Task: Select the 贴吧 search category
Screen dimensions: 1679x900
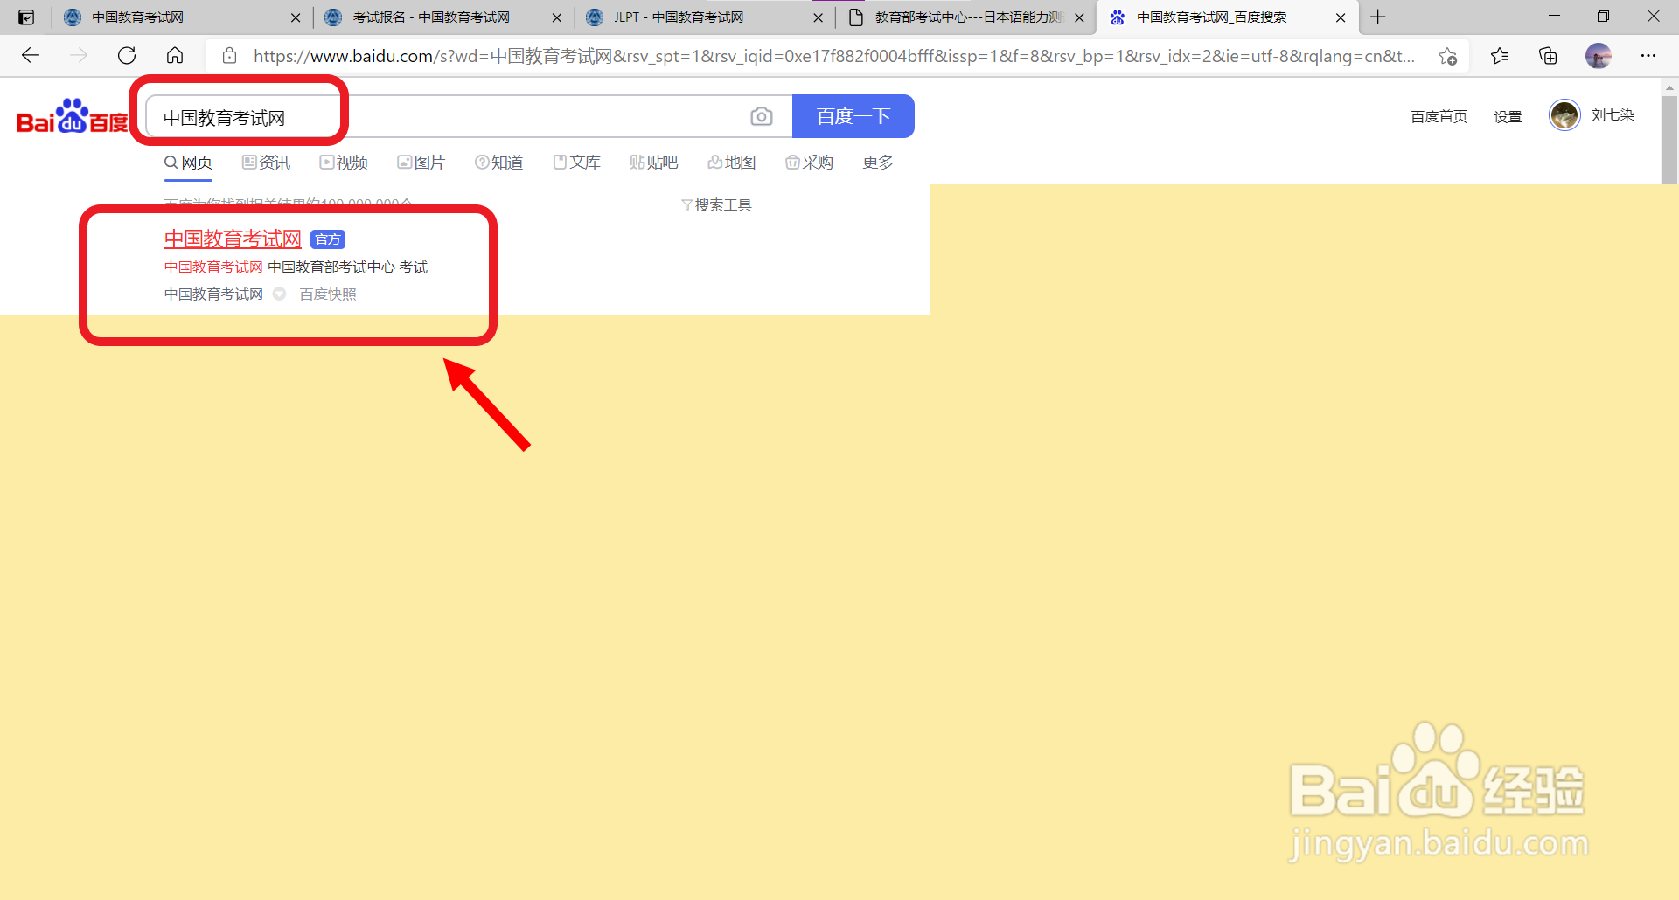Action: [x=653, y=163]
